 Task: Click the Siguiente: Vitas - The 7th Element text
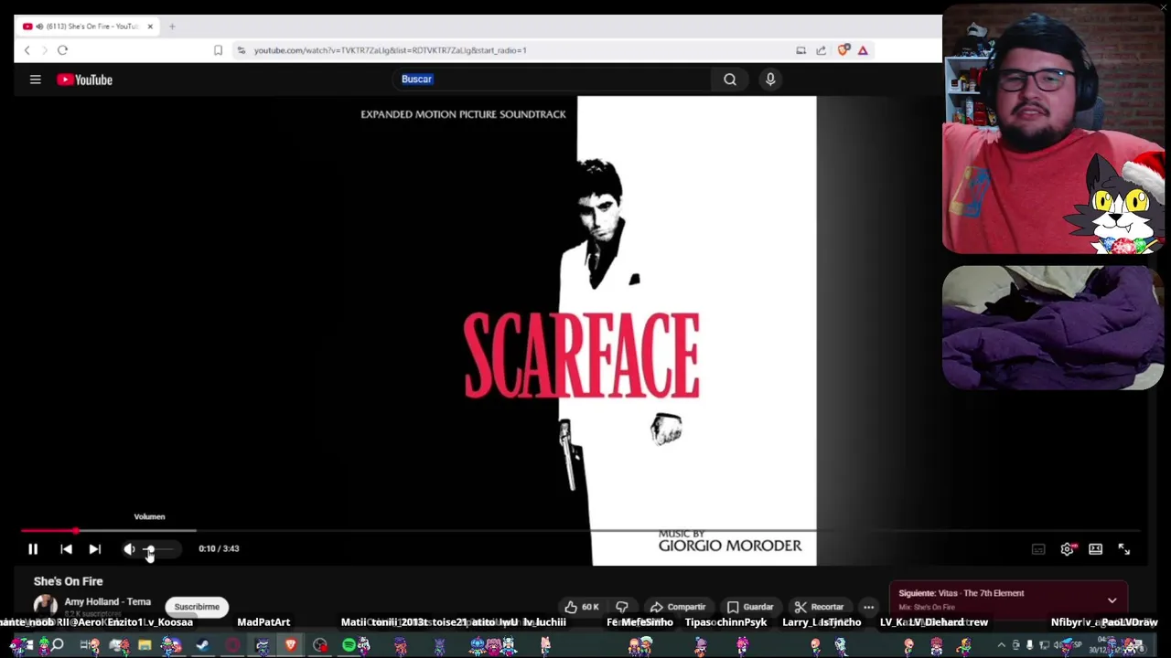click(962, 593)
